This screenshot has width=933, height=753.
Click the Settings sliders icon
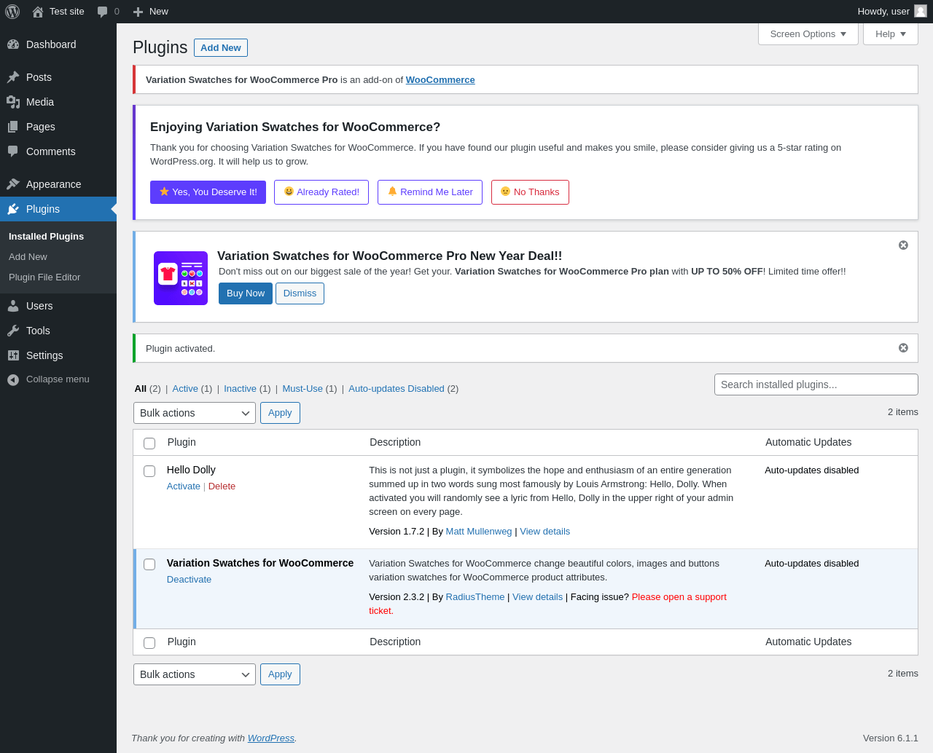tap(13, 355)
